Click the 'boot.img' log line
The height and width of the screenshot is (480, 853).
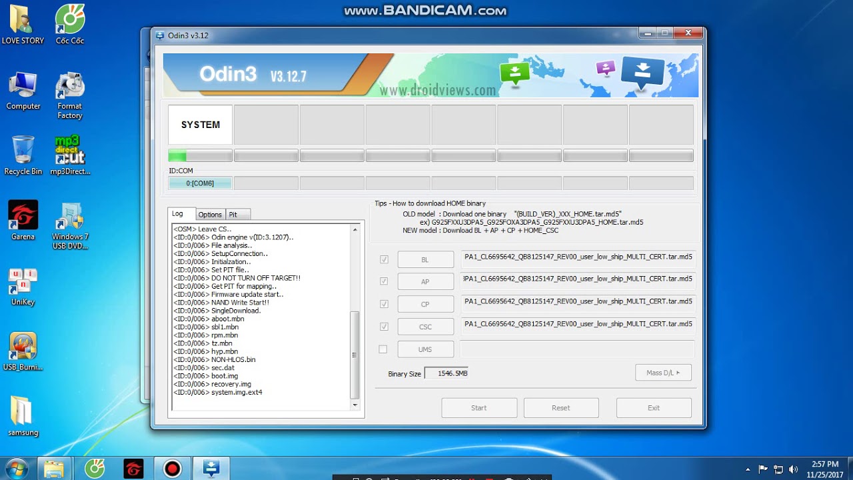pyautogui.click(x=206, y=376)
